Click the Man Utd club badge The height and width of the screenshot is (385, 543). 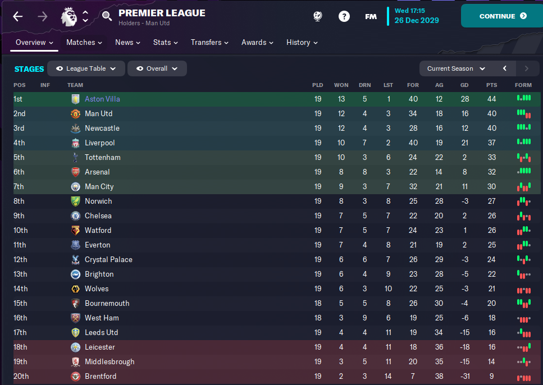coord(75,113)
